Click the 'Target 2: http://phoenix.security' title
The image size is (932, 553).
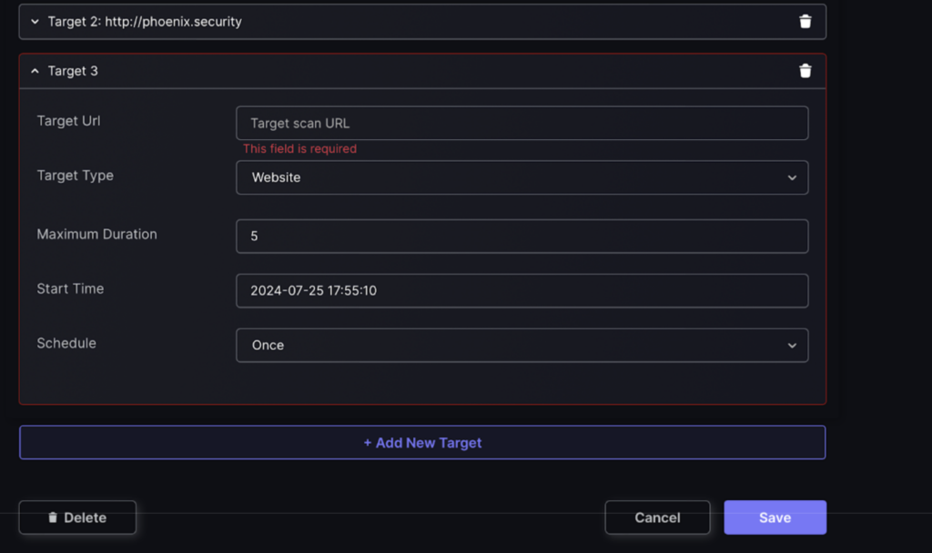pyautogui.click(x=145, y=22)
